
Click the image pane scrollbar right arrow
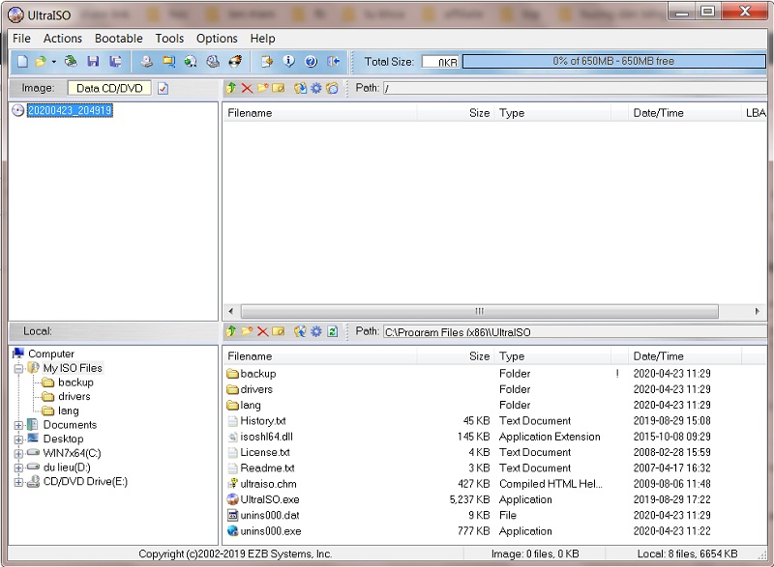[758, 311]
